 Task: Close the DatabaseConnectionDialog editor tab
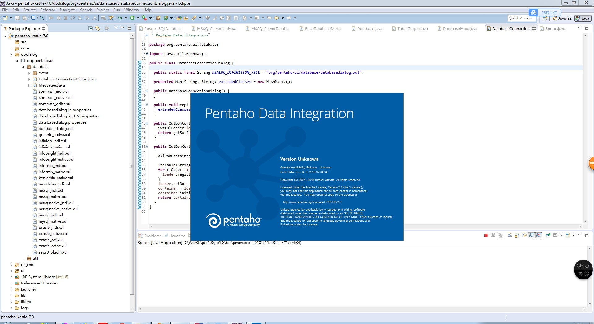(534, 28)
